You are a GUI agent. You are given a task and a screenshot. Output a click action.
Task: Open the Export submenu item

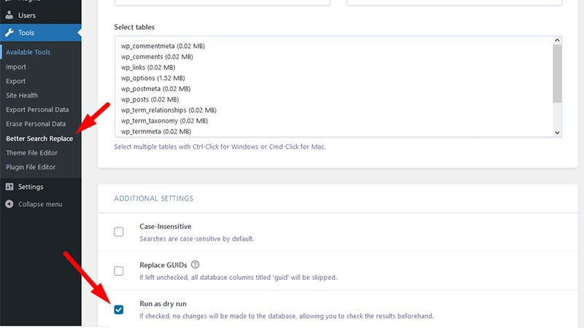pyautogui.click(x=15, y=81)
